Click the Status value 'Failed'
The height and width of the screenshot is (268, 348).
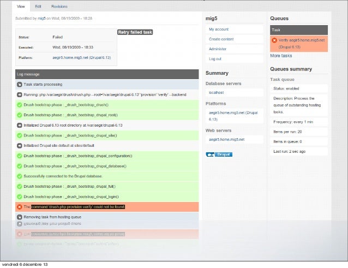coord(57,37)
